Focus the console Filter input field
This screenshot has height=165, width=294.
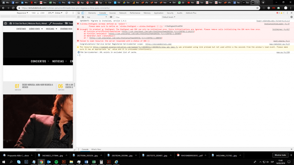pyautogui.click(x=138, y=17)
